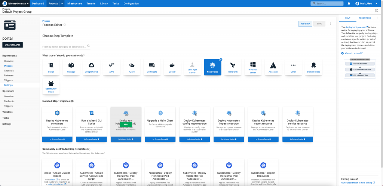Click the ADD STEP button
Screen dimensions: 383x186
305,24
